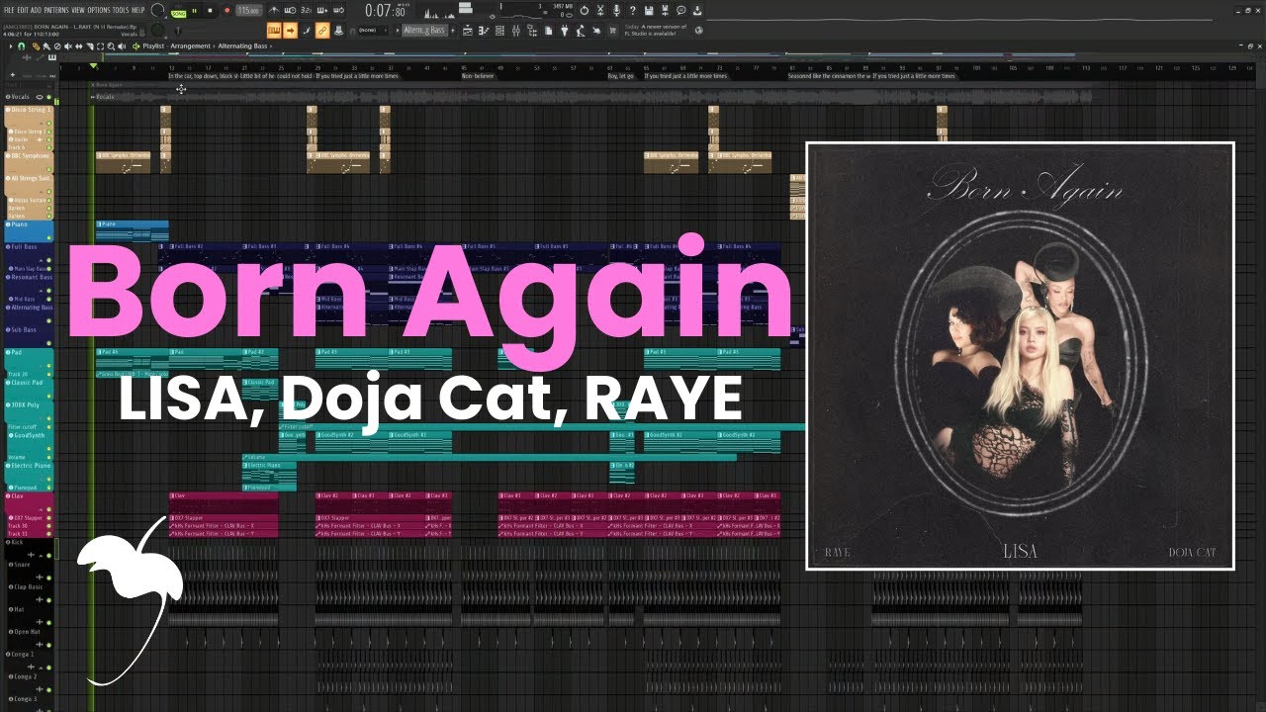Viewport: 1266px width, 712px height.
Task: Mute the Sub Bass track via its LED
Action: tap(48, 343)
